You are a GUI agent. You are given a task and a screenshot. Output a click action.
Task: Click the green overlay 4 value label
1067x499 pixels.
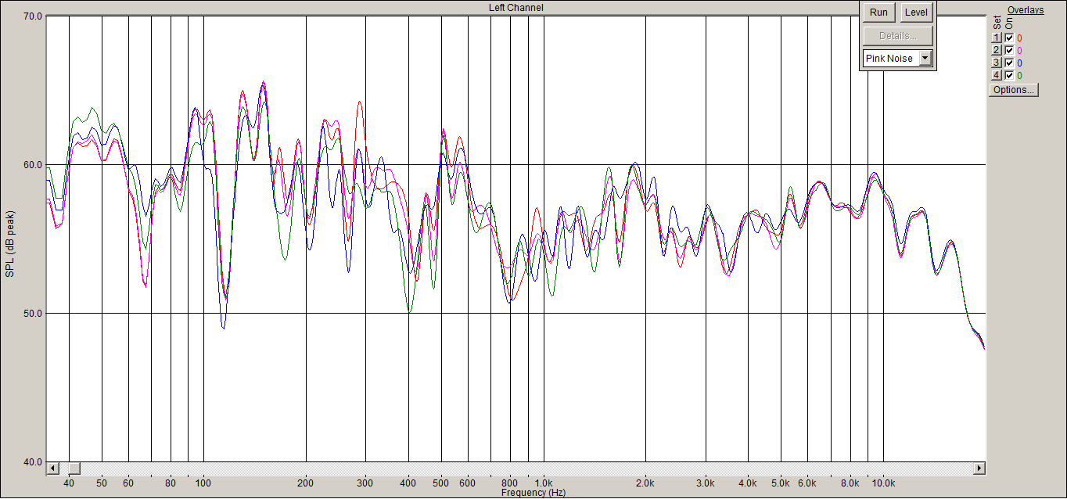pos(1019,76)
